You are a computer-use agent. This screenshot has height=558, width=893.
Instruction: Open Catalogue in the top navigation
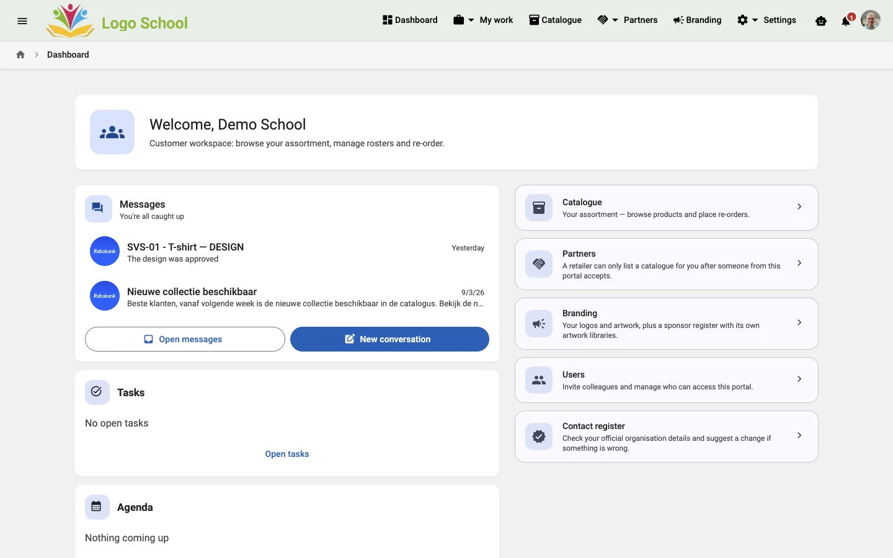coord(555,20)
